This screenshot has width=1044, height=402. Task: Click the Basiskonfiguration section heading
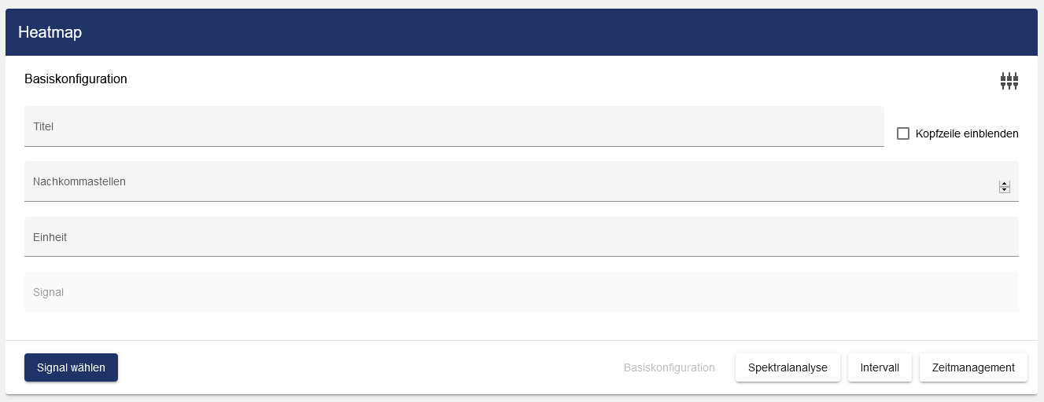[76, 79]
